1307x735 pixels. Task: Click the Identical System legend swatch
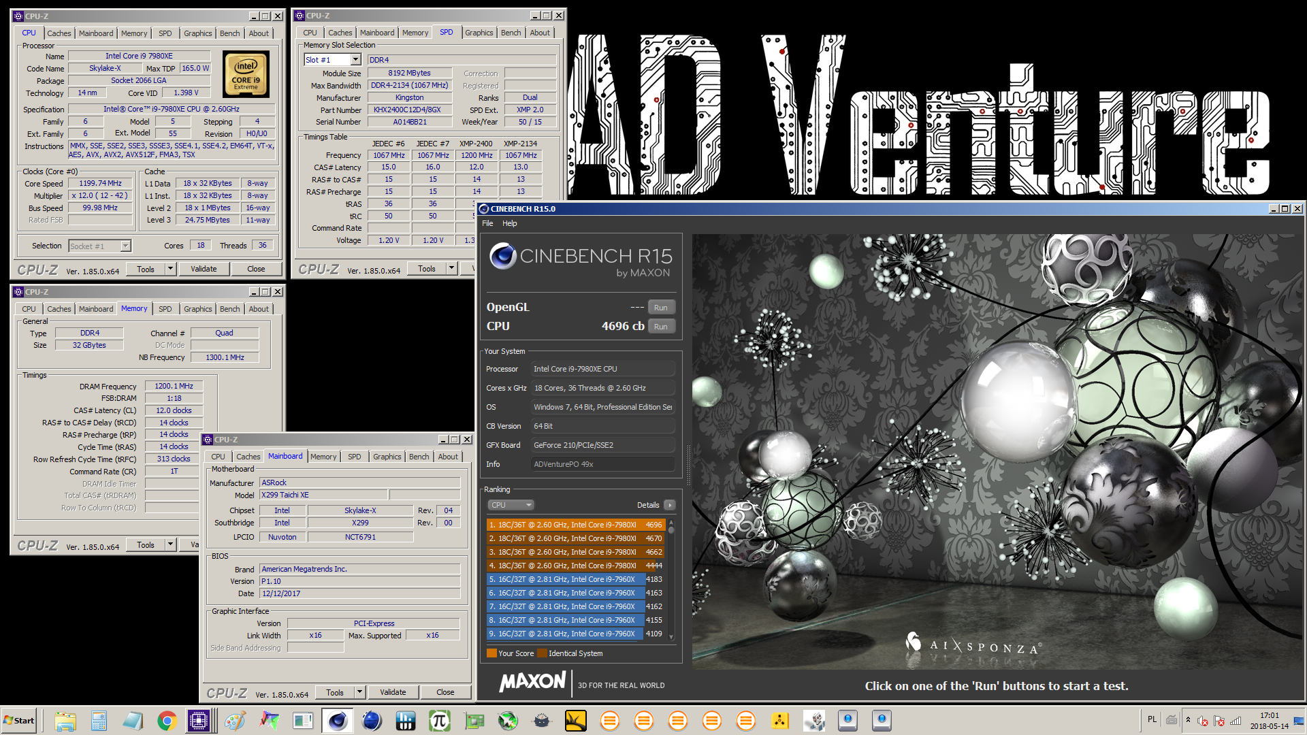pos(542,653)
